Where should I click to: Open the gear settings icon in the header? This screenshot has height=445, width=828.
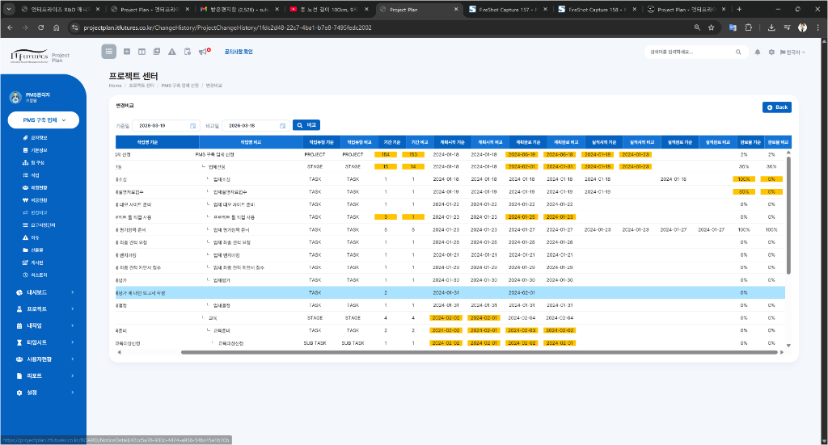(x=771, y=52)
